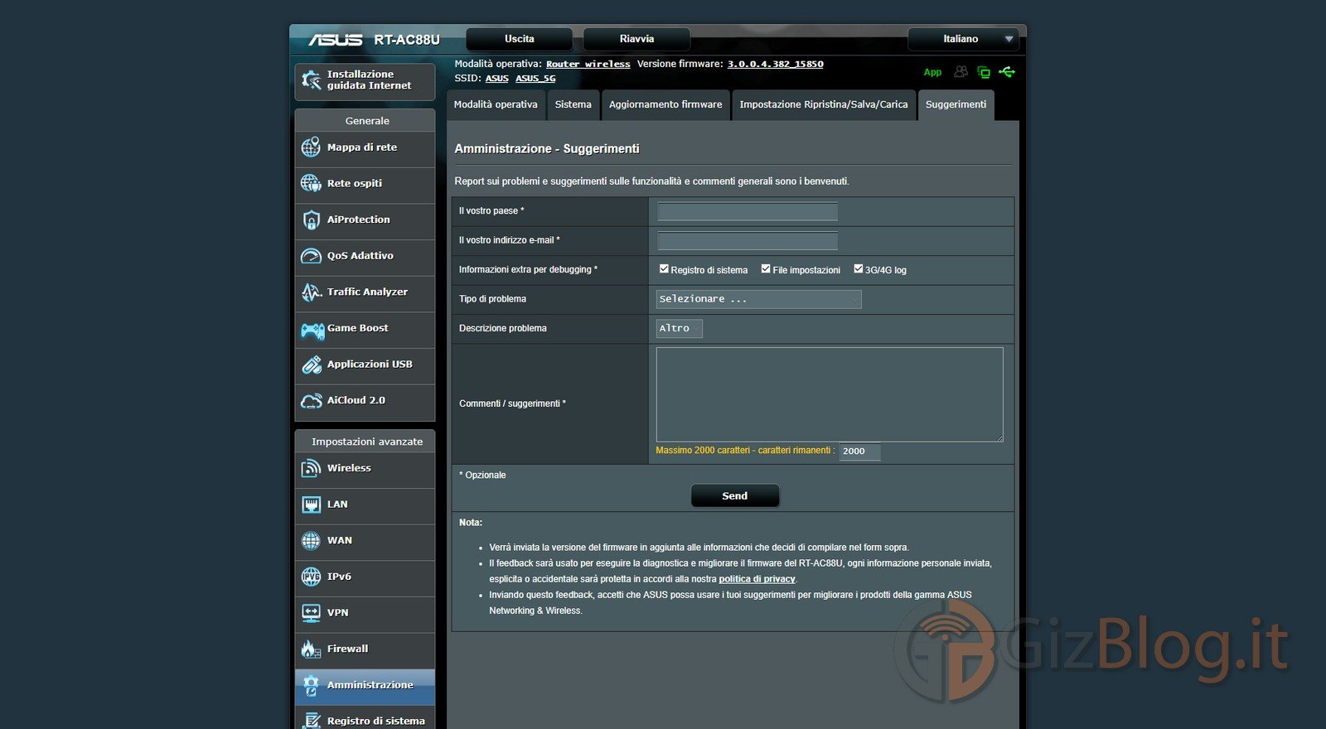Select the Suggerimenti tab
The width and height of the screenshot is (1326, 729).
click(x=956, y=105)
